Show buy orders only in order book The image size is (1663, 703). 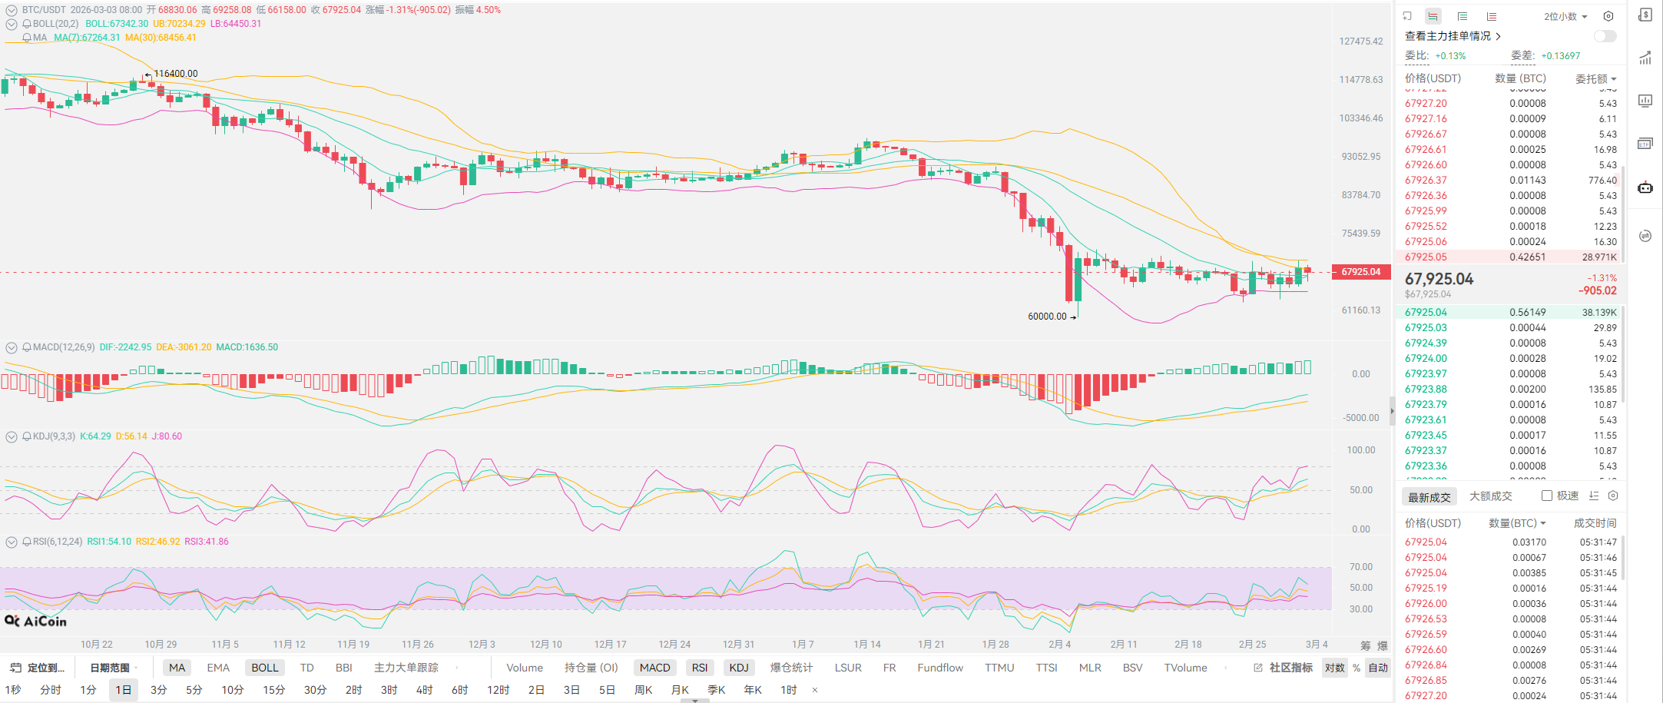1463,16
